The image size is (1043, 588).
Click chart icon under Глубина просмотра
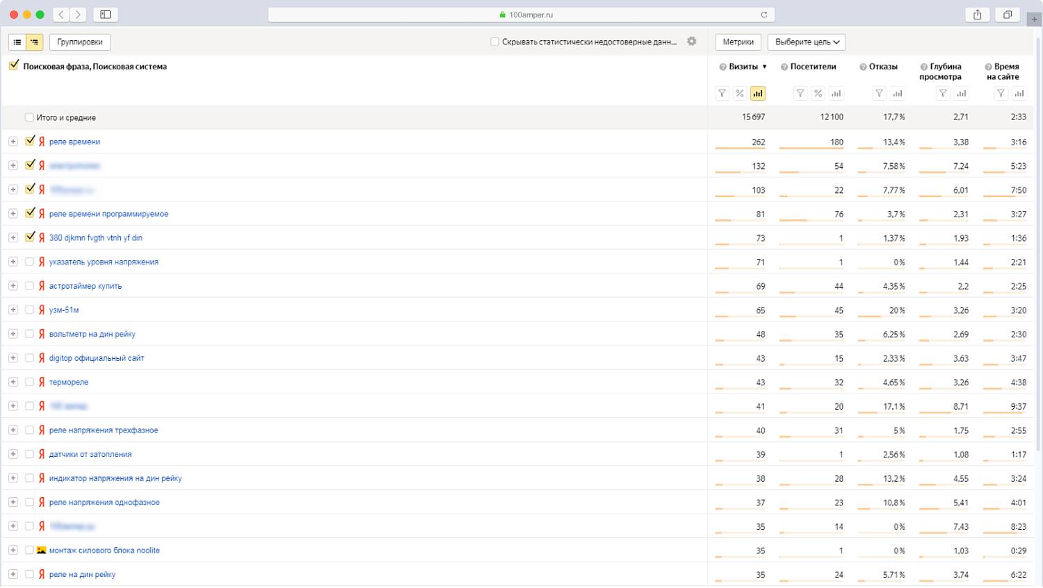point(961,93)
